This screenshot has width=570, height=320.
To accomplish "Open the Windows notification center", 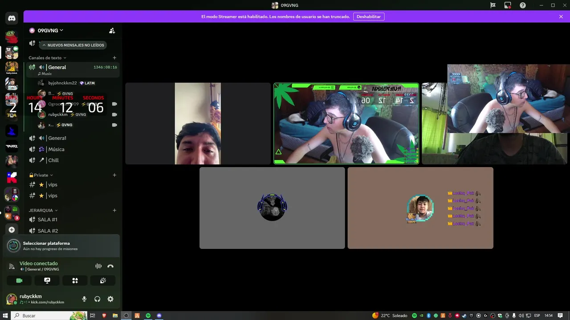I will (x=560, y=316).
